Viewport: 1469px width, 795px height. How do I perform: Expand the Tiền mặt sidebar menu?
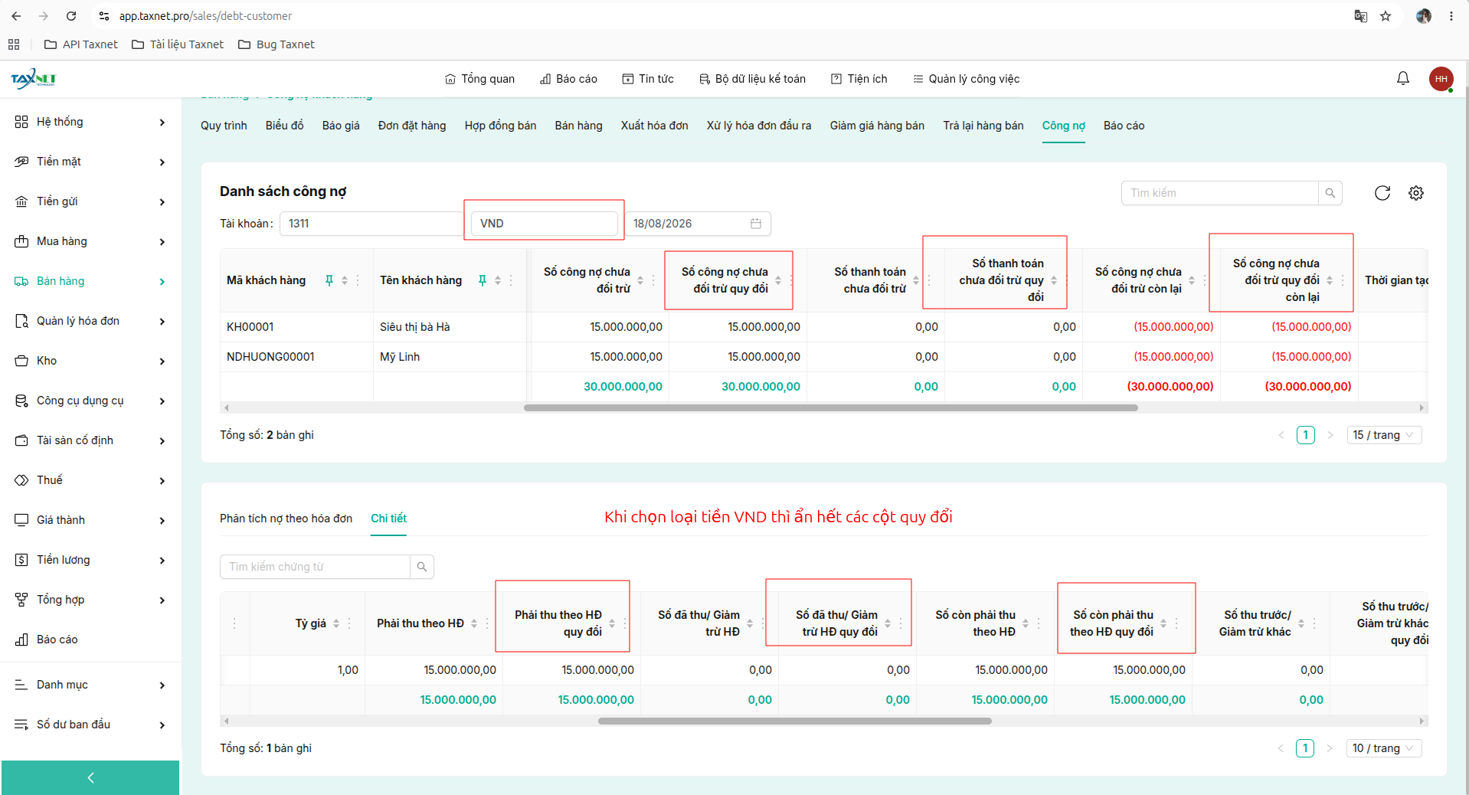(90, 162)
